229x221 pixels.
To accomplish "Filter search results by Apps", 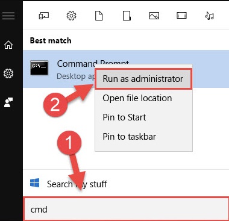I will 43,16.
